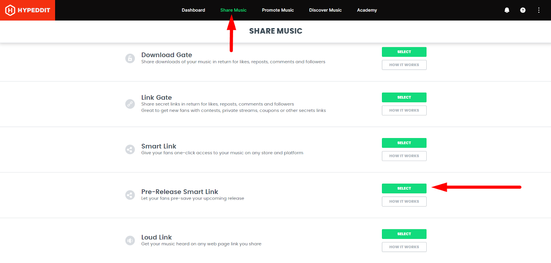Screen dimensions: 551x263
Task: Select the Download Gate option
Action: (404, 52)
